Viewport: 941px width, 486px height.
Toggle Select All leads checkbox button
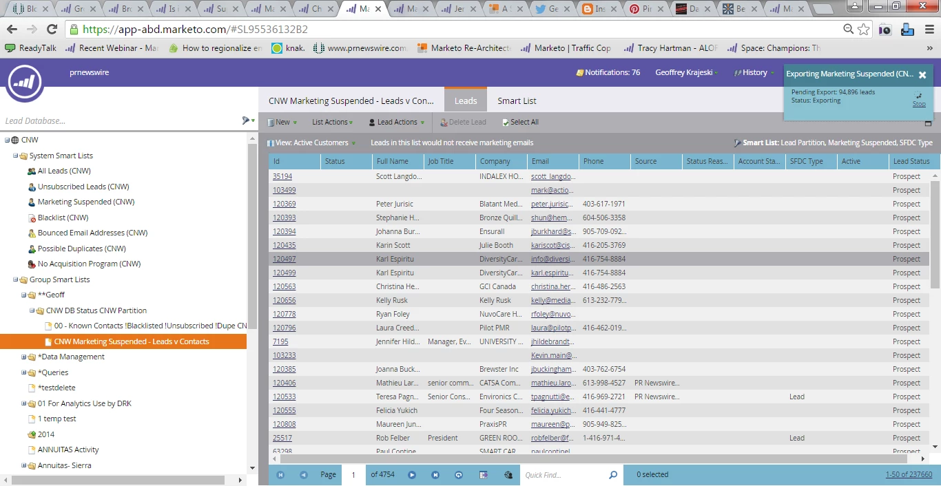[520, 122]
